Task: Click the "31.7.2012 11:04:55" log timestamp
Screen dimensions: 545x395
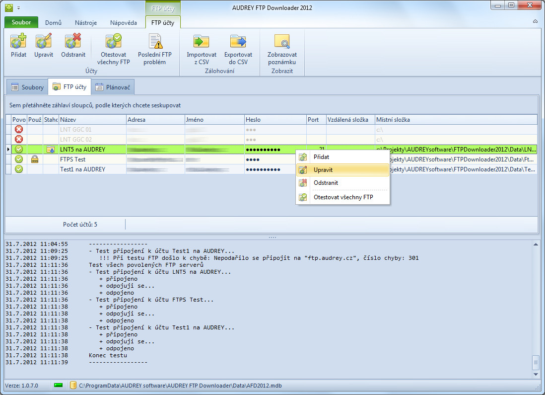Action: click(37, 244)
